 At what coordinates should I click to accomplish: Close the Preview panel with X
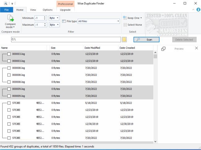pyautogui.click(x=196, y=48)
